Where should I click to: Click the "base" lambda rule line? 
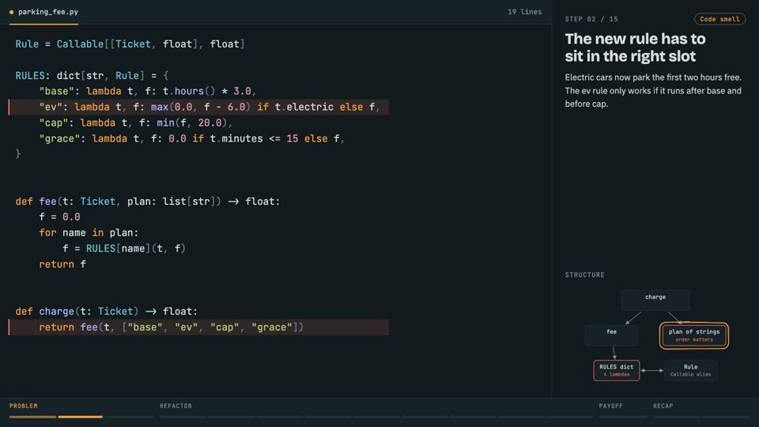[148, 91]
